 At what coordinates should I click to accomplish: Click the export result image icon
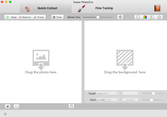[159, 17]
